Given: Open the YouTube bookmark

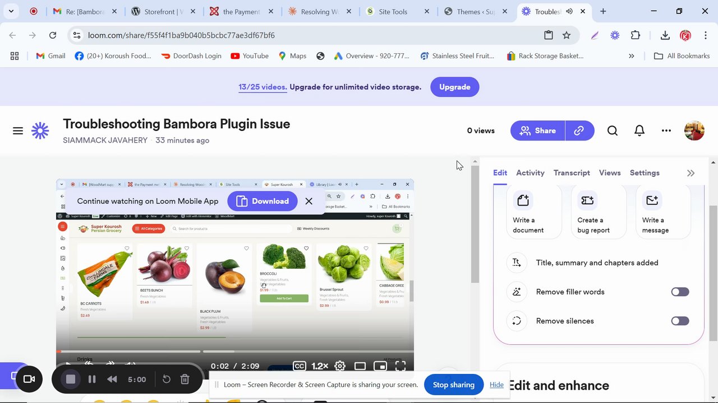Looking at the screenshot, I should coord(250,56).
